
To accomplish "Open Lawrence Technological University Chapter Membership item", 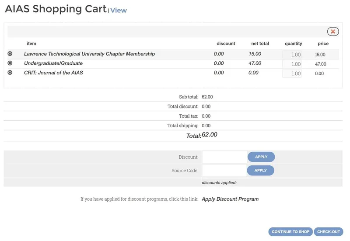I will (x=89, y=54).
